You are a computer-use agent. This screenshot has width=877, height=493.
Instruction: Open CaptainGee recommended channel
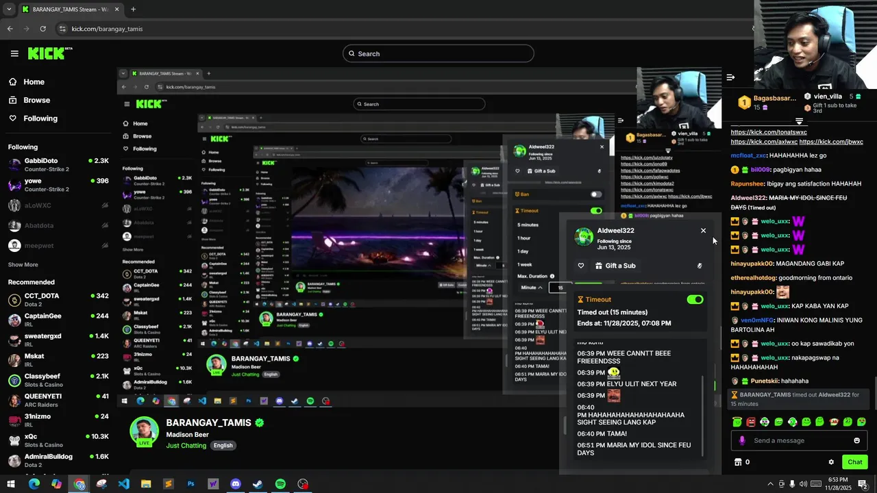pos(58,320)
